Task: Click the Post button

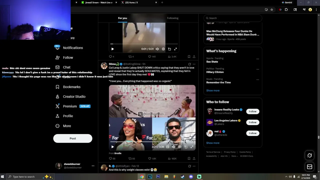Action: tap(73, 138)
